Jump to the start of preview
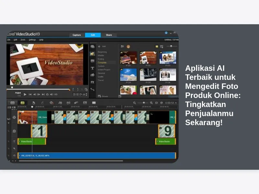 pos(30,94)
